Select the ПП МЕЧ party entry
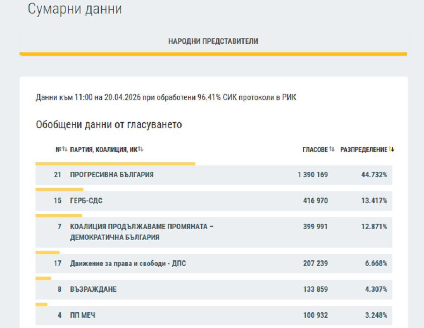The width and height of the screenshot is (424, 328). tap(82, 316)
